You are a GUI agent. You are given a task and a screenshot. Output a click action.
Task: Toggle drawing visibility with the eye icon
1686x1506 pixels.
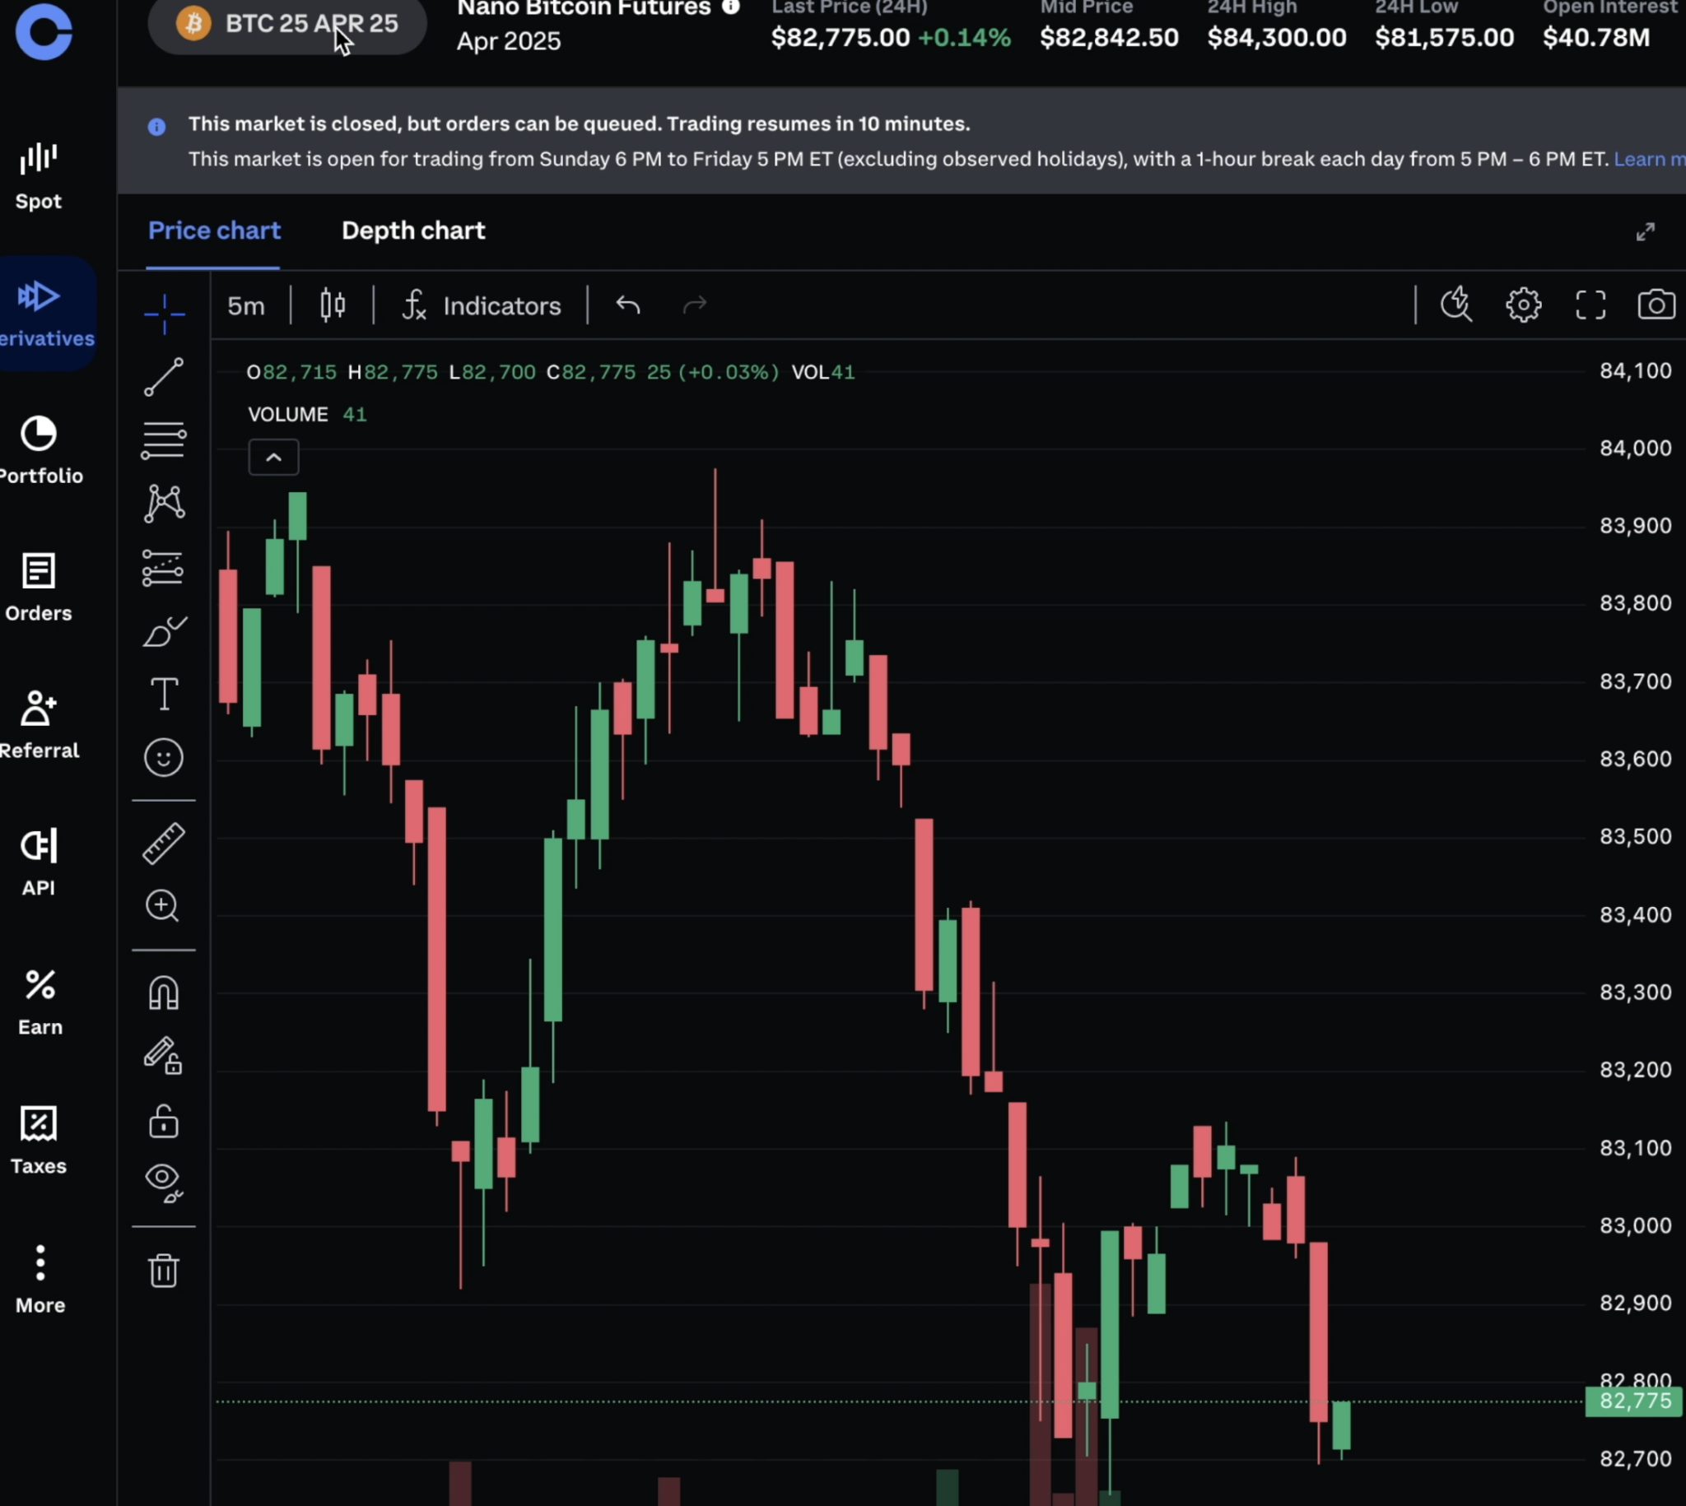click(x=164, y=1182)
